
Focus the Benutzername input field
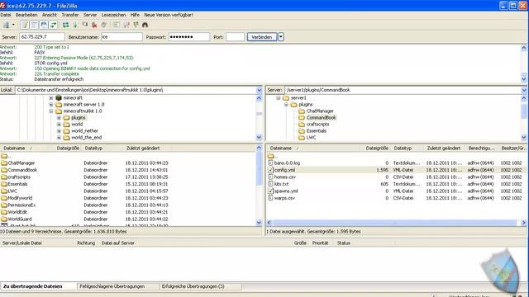point(122,36)
